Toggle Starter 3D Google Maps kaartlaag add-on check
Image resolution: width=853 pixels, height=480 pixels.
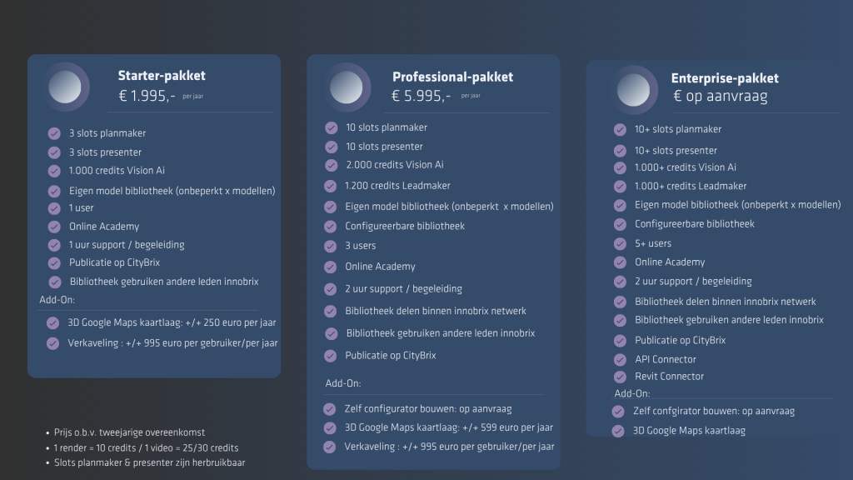click(52, 323)
